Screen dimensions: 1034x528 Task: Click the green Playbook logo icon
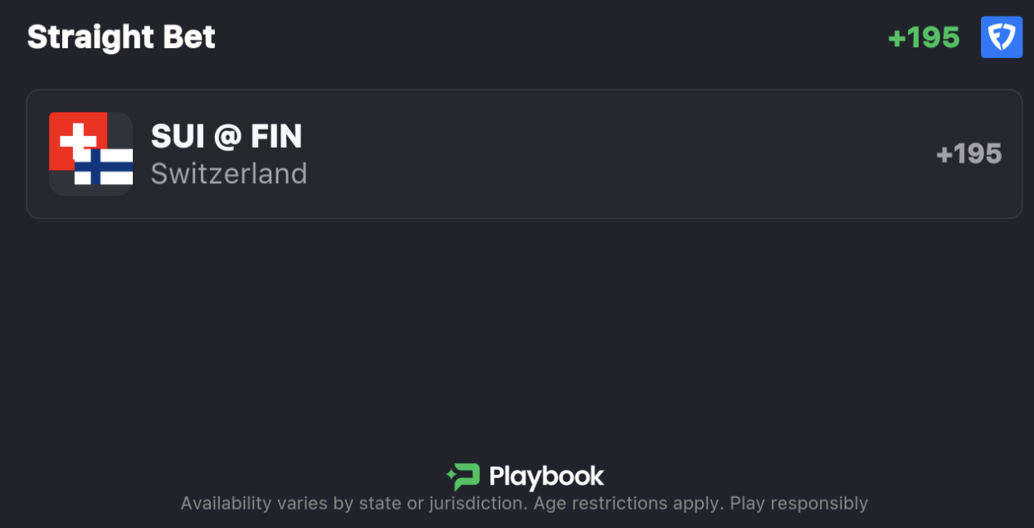click(463, 477)
